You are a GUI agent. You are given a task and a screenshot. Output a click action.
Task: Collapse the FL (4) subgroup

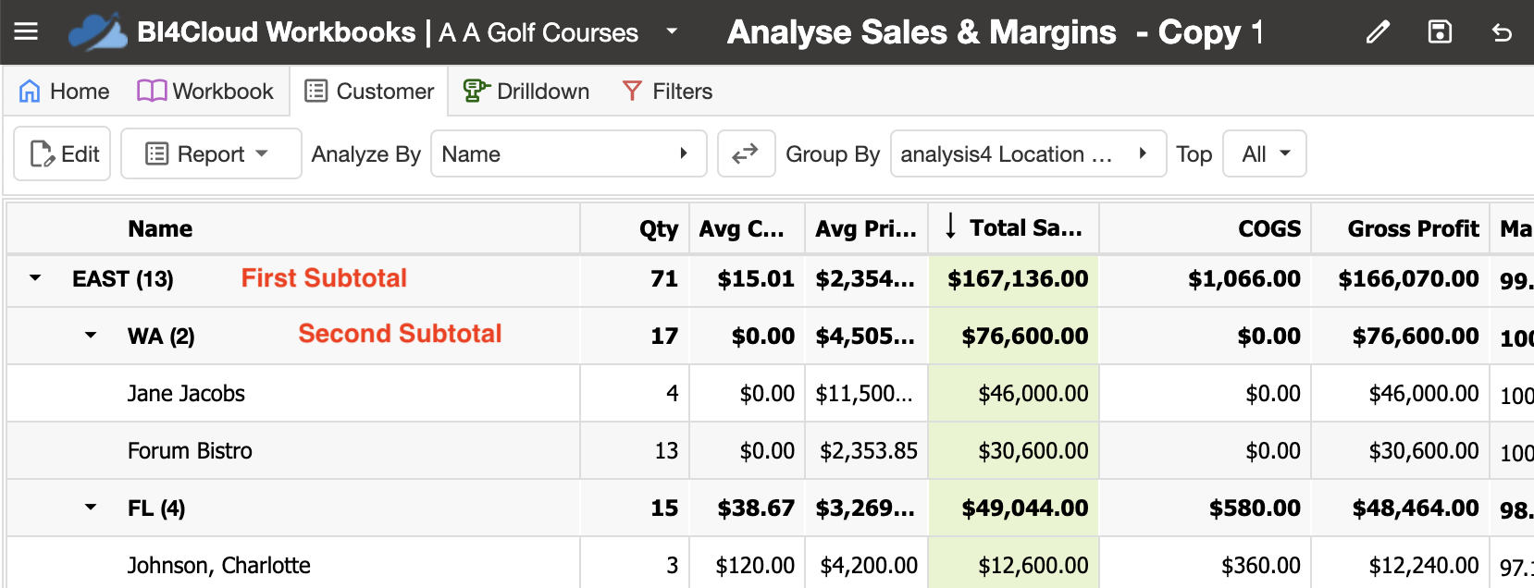[91, 508]
